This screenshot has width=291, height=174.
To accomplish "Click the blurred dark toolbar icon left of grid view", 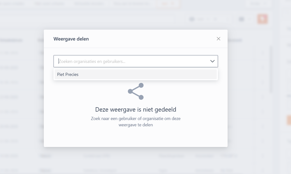I will pos(192,19).
